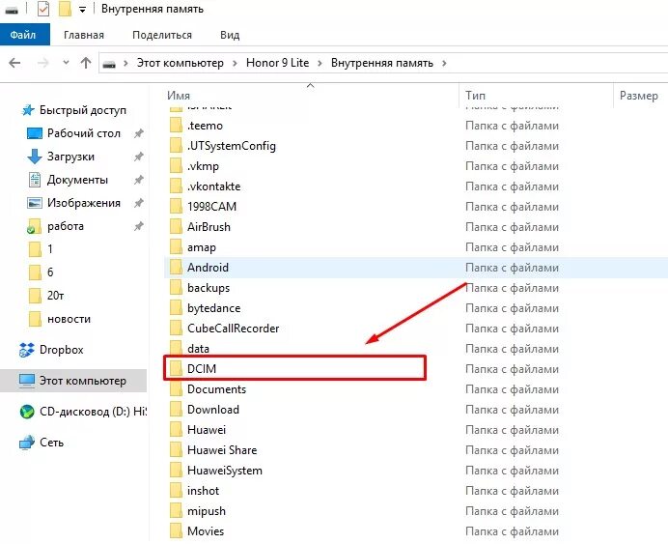Click the Back navigation arrow
Image resolution: width=668 pixels, height=544 pixels.
tap(14, 63)
